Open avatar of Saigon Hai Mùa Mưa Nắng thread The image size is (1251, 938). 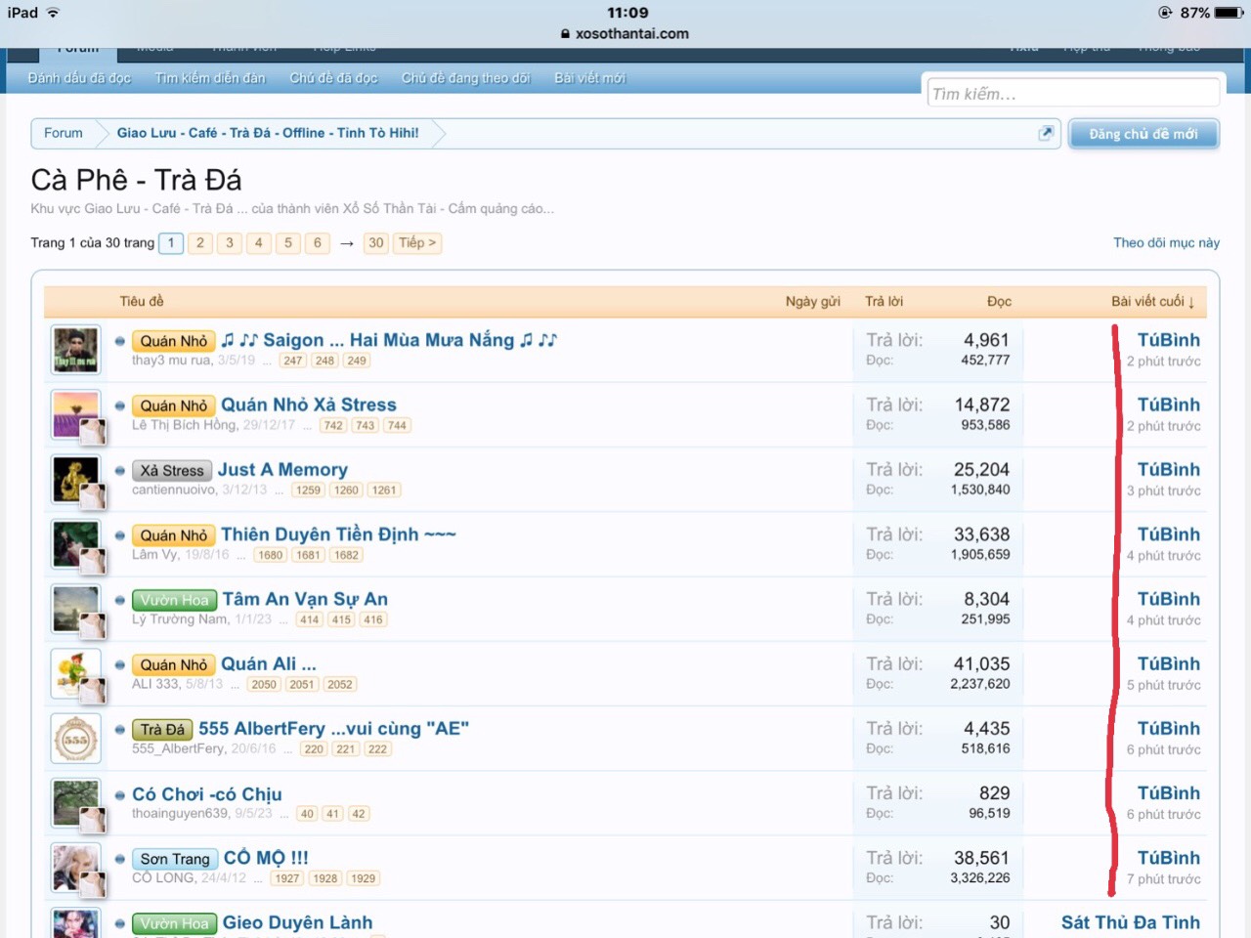pos(75,350)
